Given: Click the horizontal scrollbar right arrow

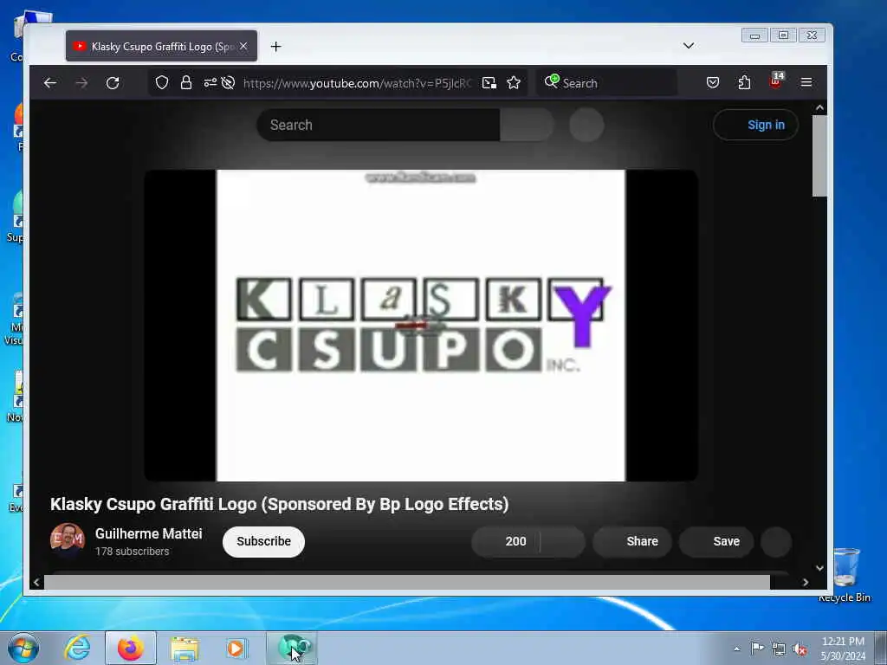Looking at the screenshot, I should 806,582.
